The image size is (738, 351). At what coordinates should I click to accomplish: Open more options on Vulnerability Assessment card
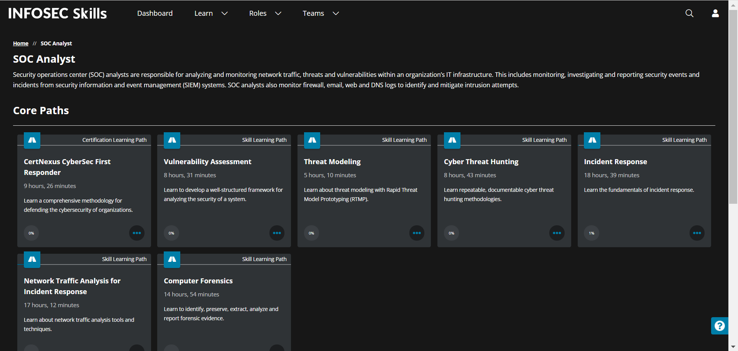[277, 233]
